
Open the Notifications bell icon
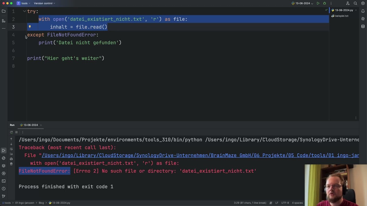pos(363,11)
